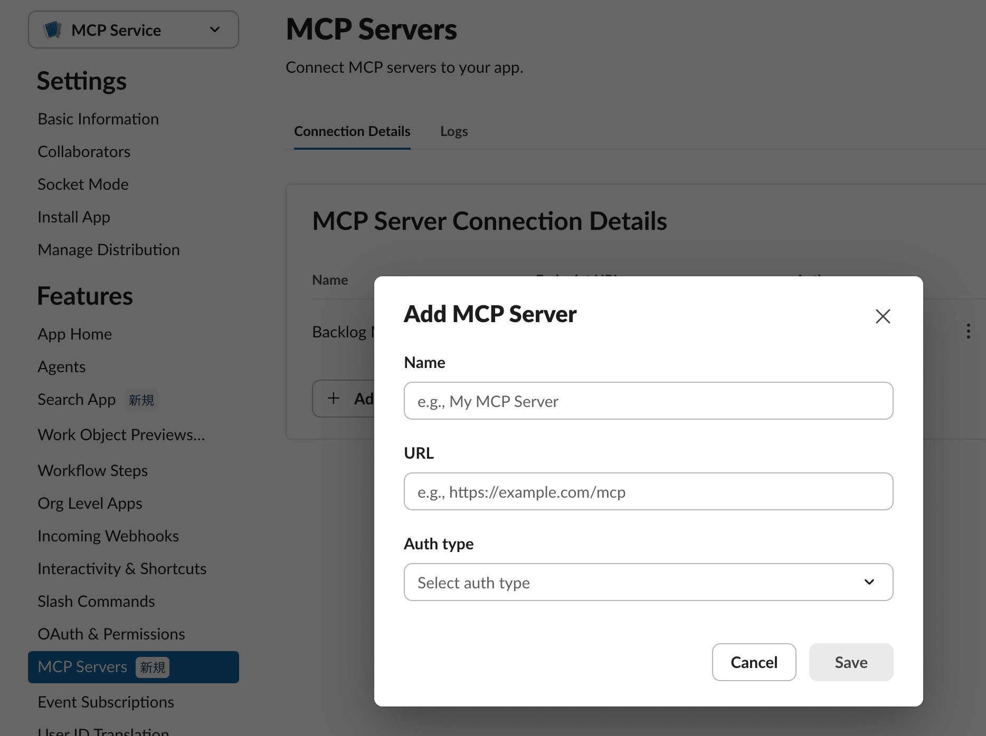Switch to the Logs tab
The width and height of the screenshot is (986, 736).
[x=454, y=131]
